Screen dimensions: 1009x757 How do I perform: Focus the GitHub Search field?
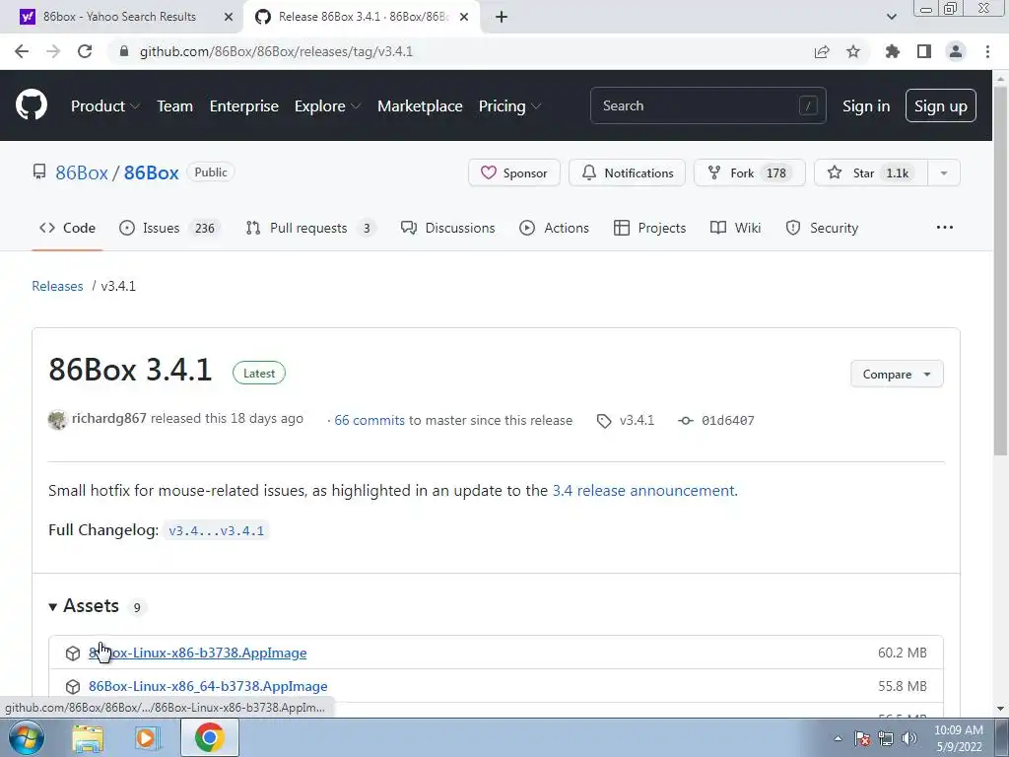pos(707,105)
